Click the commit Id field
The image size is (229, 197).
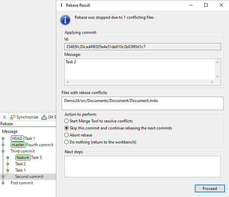click(x=142, y=47)
